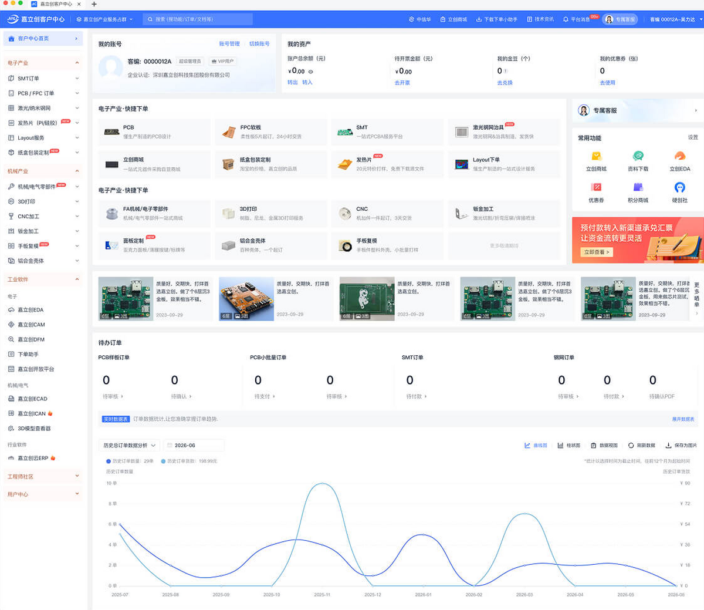Toggle balance visibility eye icon

click(310, 72)
